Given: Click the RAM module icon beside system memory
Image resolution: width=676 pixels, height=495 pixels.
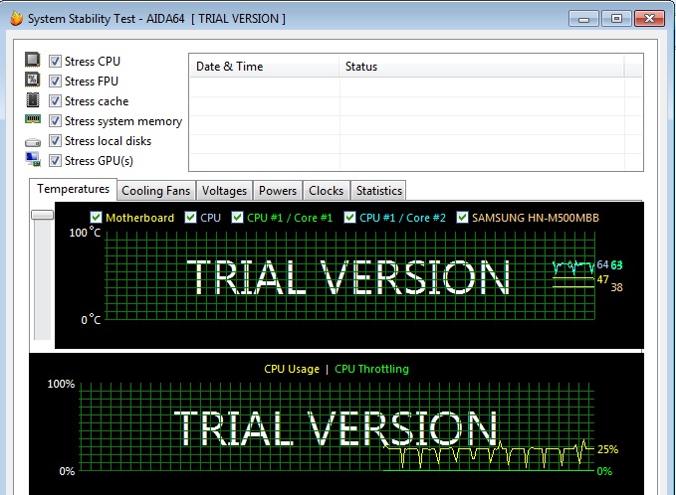Looking at the screenshot, I should tap(33, 120).
